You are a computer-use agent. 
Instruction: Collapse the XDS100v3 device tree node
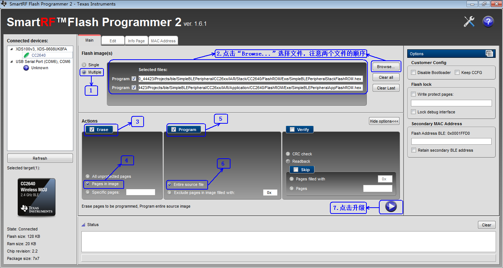click(x=11, y=48)
